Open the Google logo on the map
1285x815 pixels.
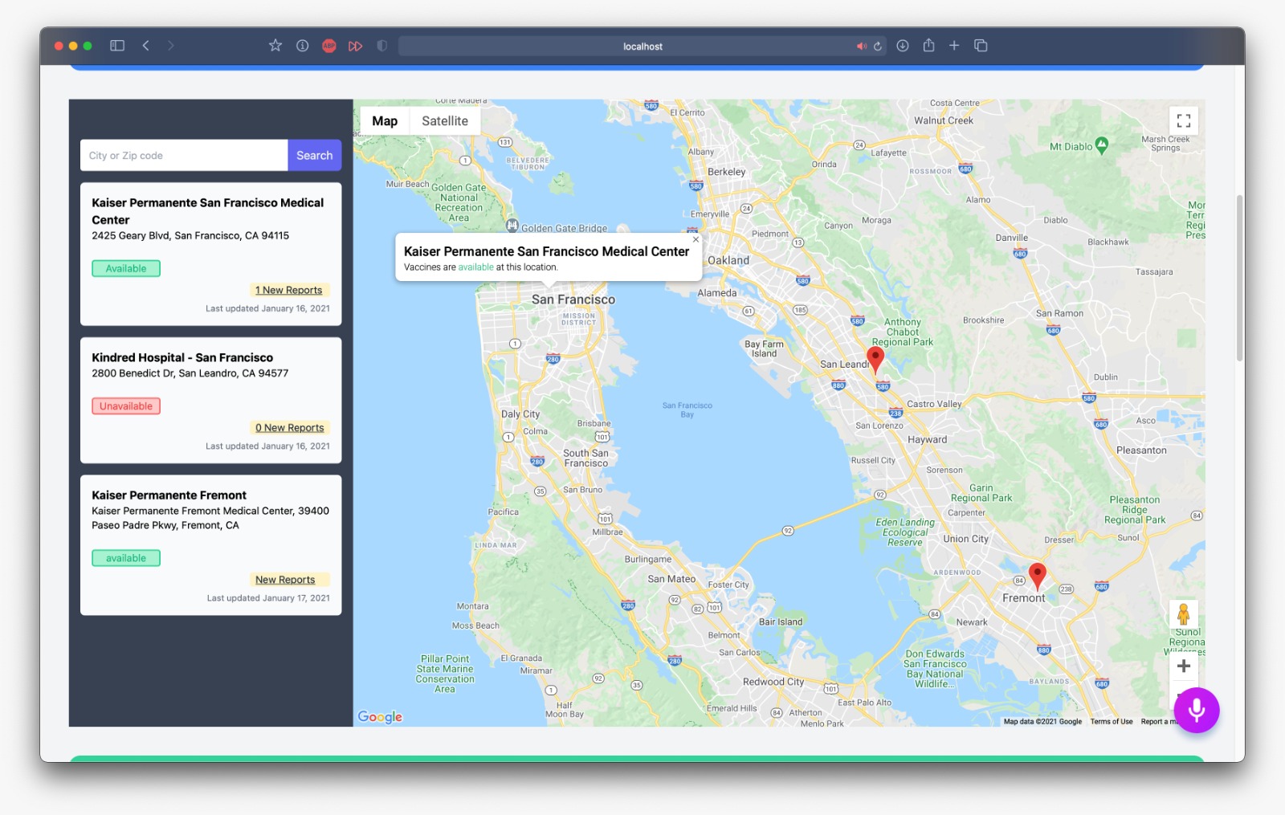pyautogui.click(x=380, y=717)
